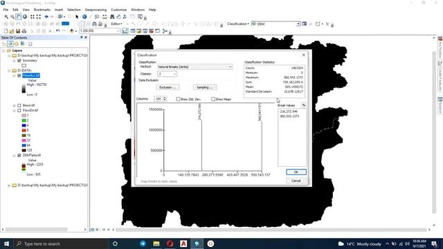Click the Windows taskbar search box
The width and height of the screenshot is (443, 249).
pyautogui.click(x=61, y=243)
